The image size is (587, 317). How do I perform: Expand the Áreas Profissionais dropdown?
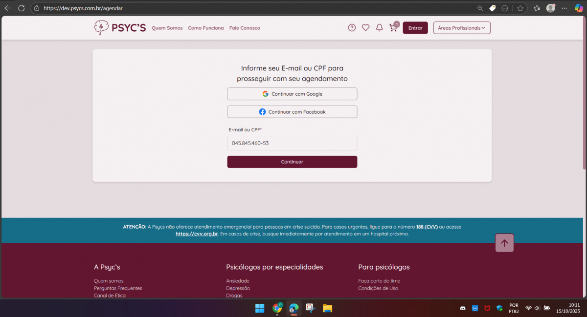click(462, 28)
